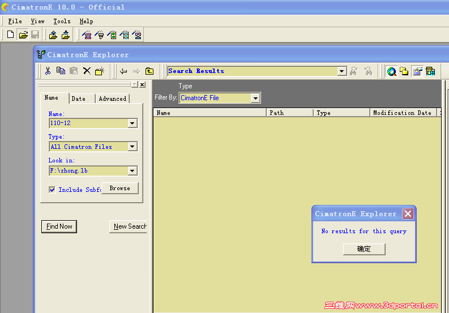Click the first grayed binoculars icon
Viewport: 449px width, 313px height.
(354, 71)
